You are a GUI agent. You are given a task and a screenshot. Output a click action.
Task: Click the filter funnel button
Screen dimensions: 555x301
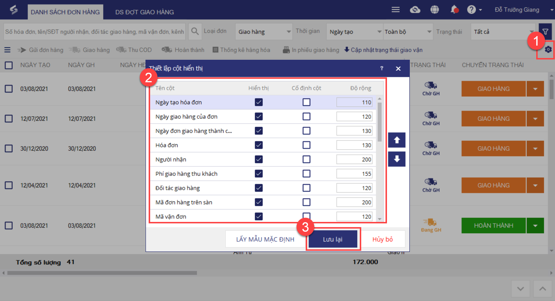(x=545, y=32)
